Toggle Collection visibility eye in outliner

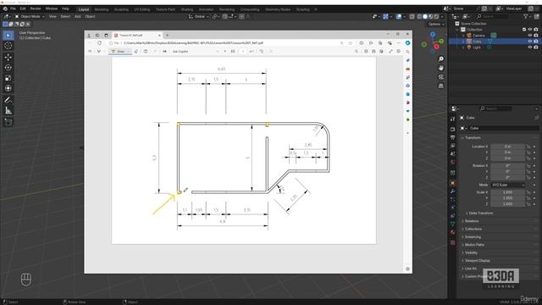(530, 30)
